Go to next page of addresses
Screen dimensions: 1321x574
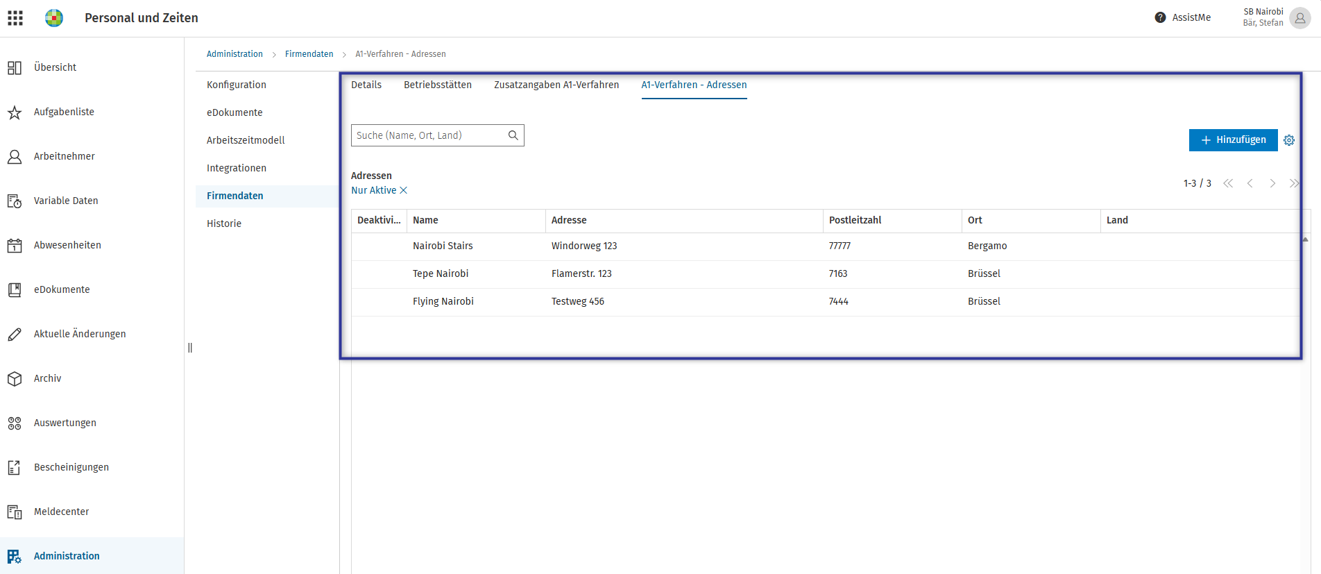tap(1272, 183)
